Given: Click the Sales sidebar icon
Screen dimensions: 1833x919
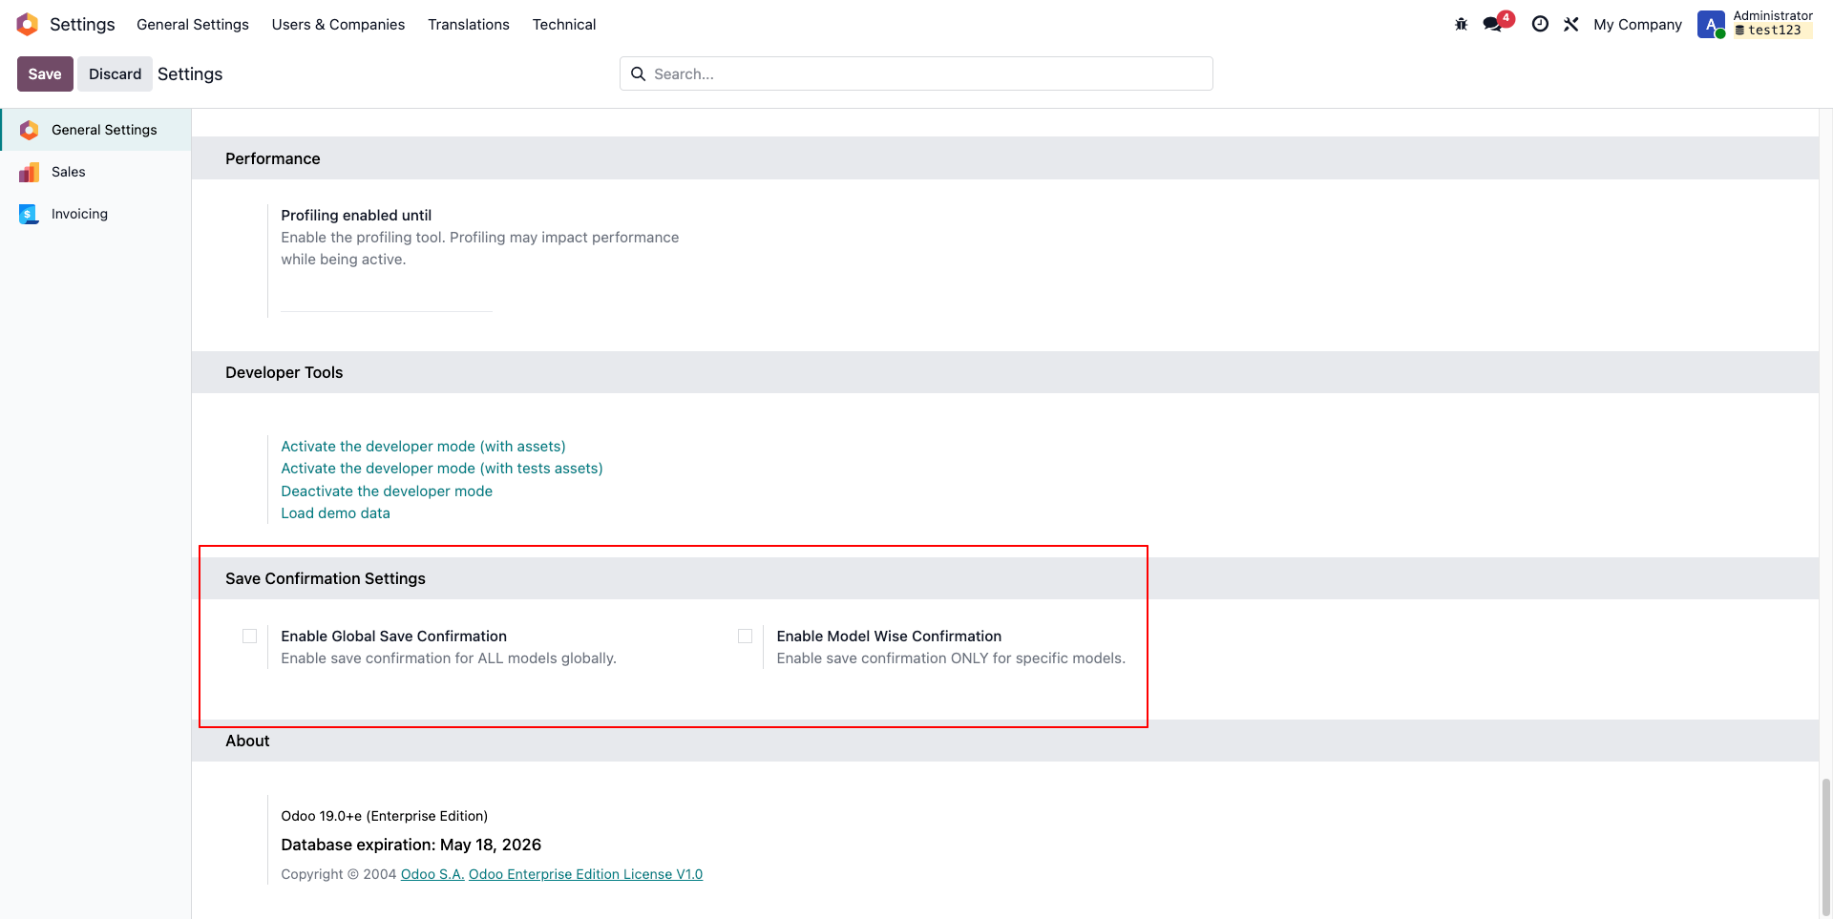Looking at the screenshot, I should (30, 172).
